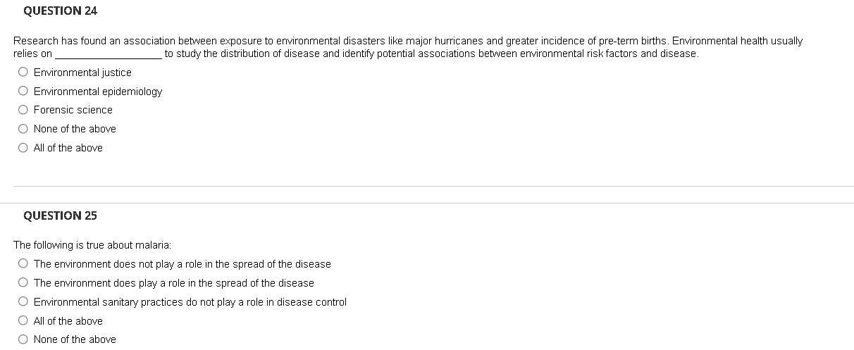Pick All of the above for Question 25
The width and height of the screenshot is (854, 350).
[x=24, y=320]
